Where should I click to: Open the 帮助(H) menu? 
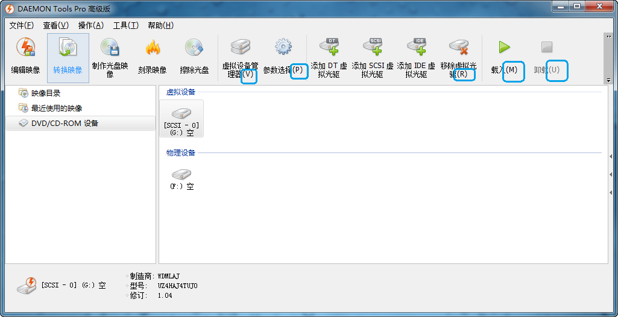click(160, 25)
